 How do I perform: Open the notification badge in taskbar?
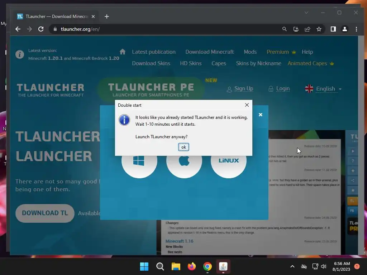[x=357, y=266]
